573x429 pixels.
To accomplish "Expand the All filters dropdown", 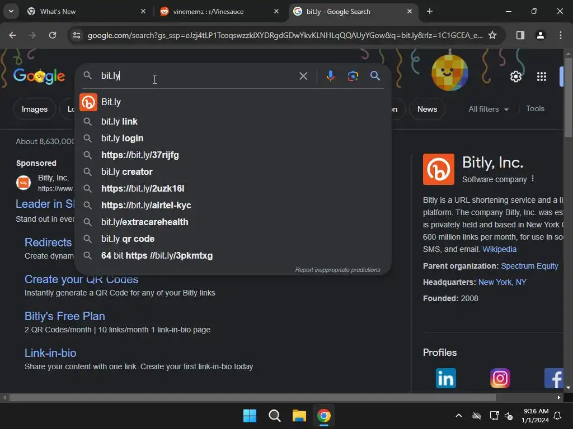I will pos(488,109).
